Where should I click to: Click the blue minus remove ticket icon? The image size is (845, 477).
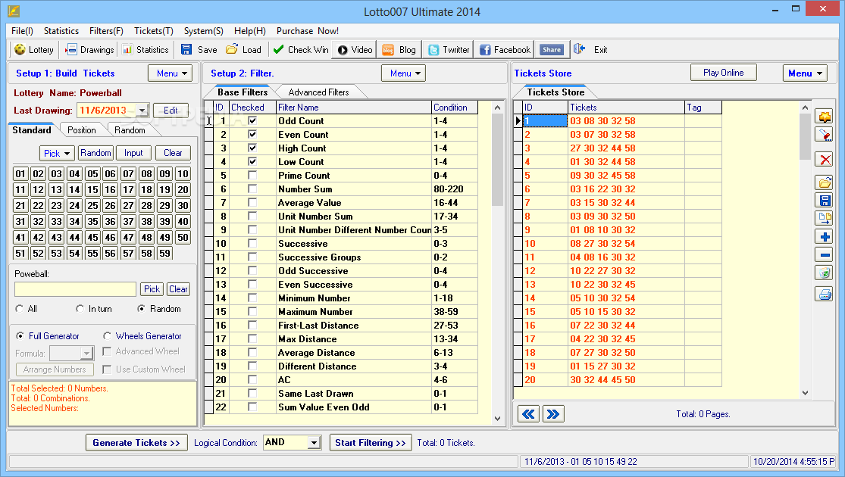pyautogui.click(x=824, y=254)
